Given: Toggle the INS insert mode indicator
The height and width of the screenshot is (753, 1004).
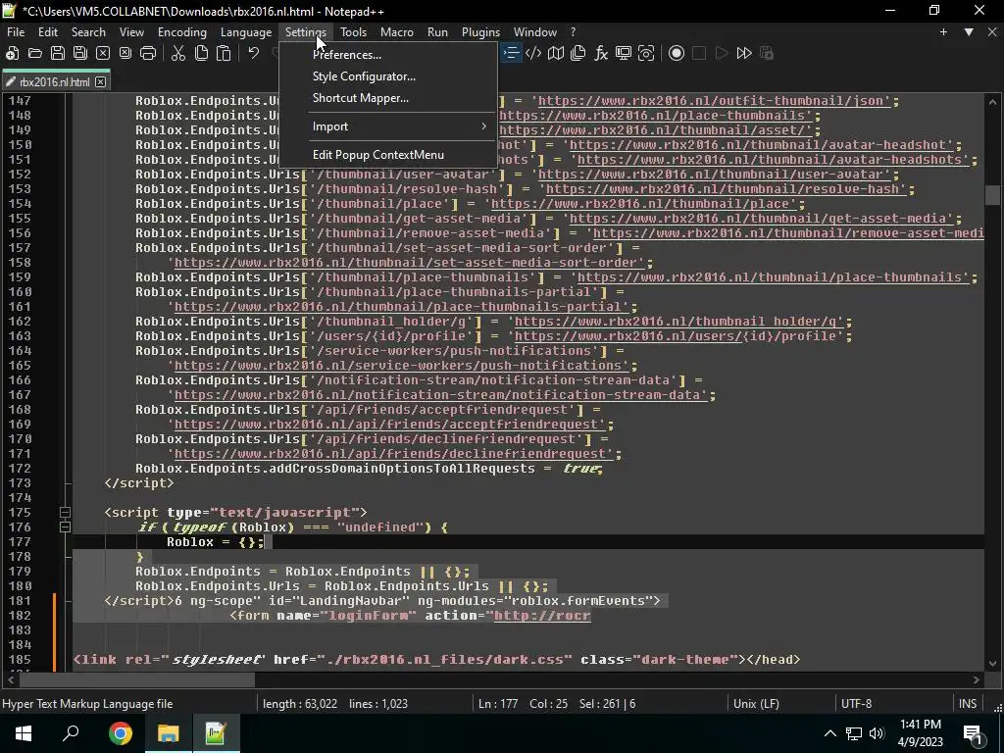Looking at the screenshot, I should pyautogui.click(x=968, y=704).
